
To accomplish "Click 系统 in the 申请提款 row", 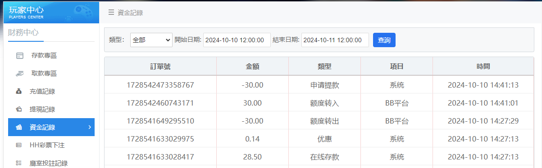I will click(x=396, y=84).
